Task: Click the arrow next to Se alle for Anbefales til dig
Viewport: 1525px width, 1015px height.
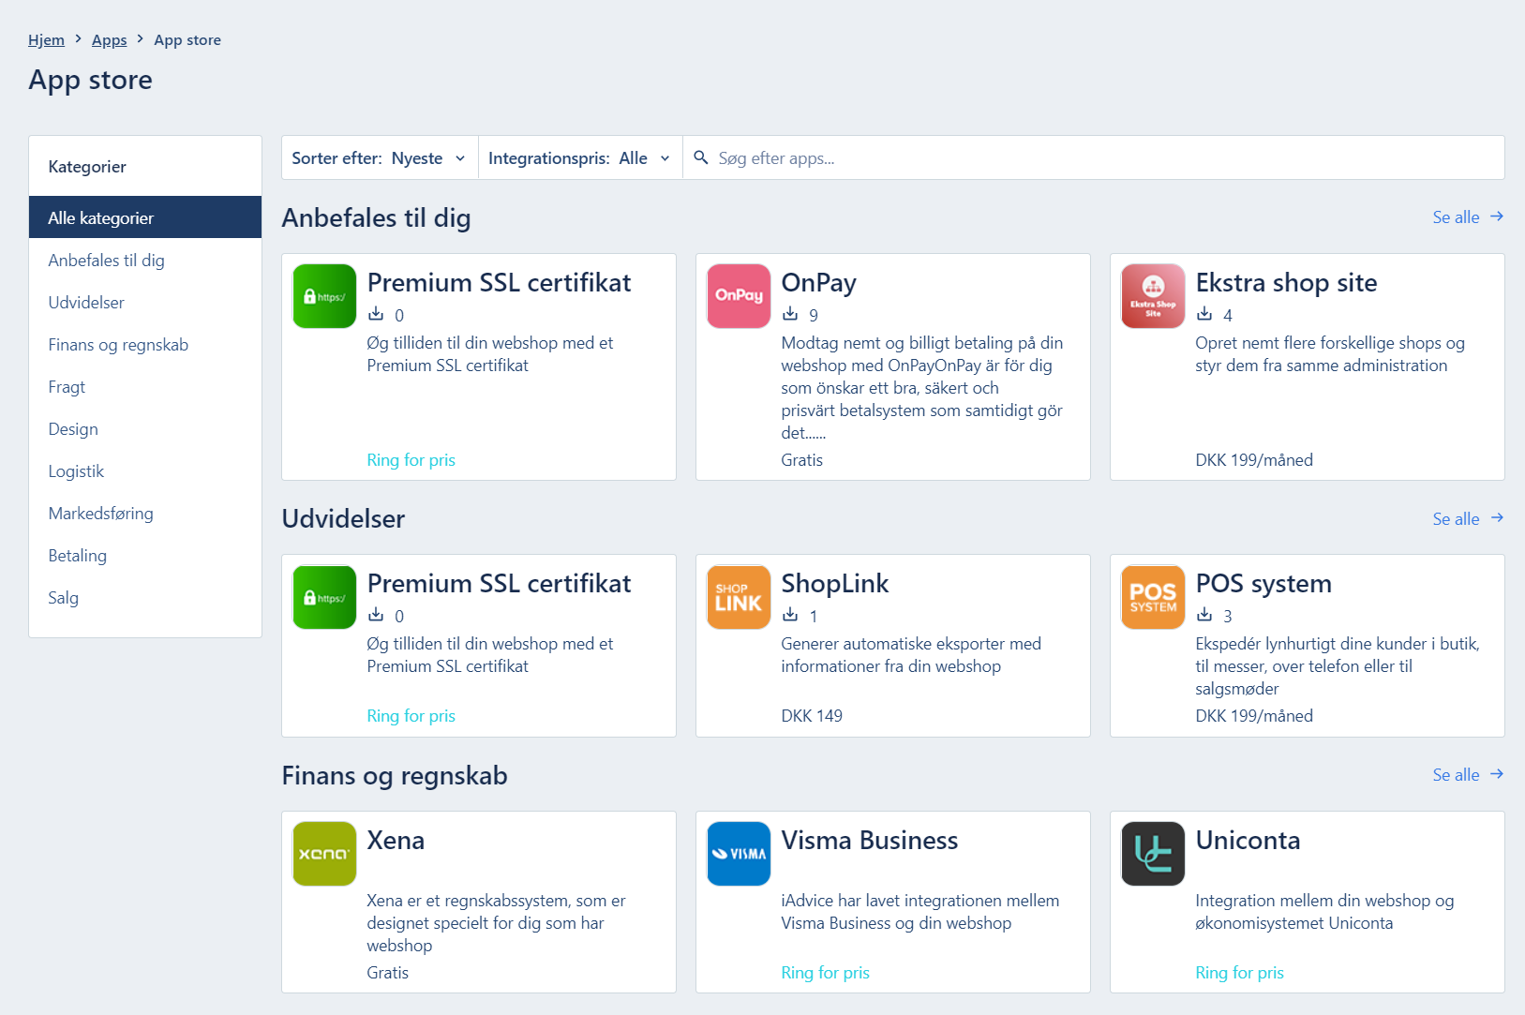Action: (x=1497, y=216)
